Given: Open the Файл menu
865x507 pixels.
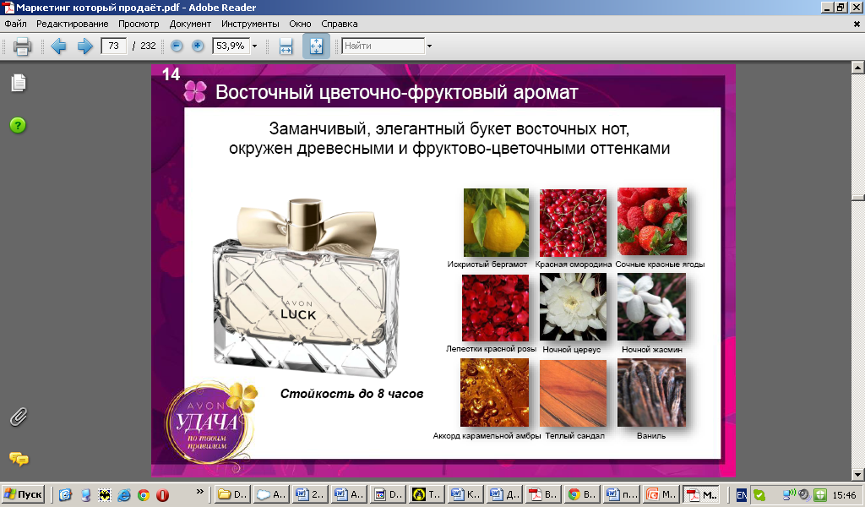Looking at the screenshot, I should (x=15, y=24).
